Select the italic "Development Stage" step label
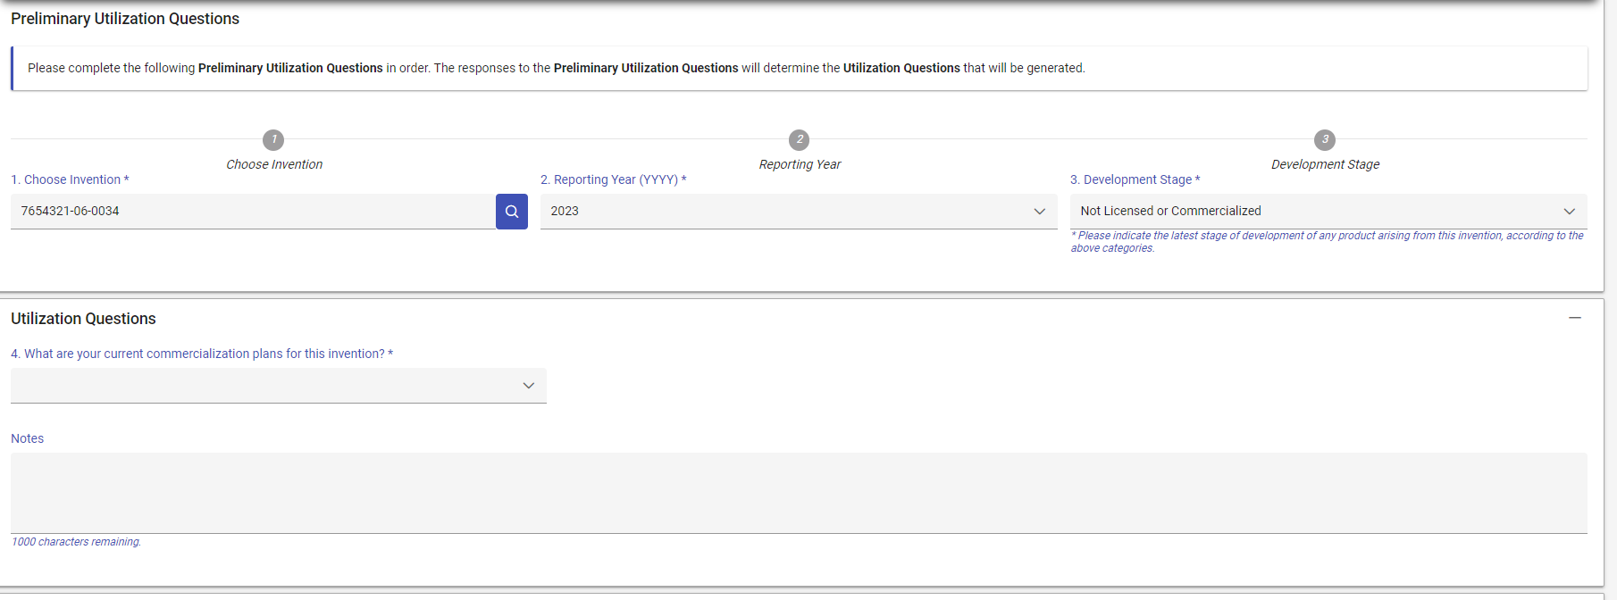 pos(1325,164)
